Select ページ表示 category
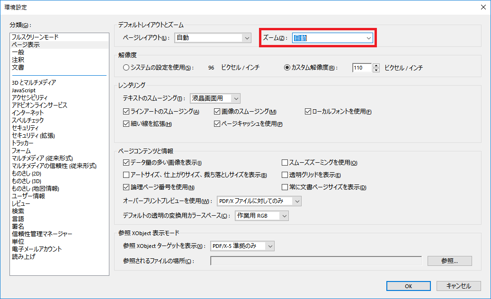This screenshot has width=491, height=299. (26, 45)
